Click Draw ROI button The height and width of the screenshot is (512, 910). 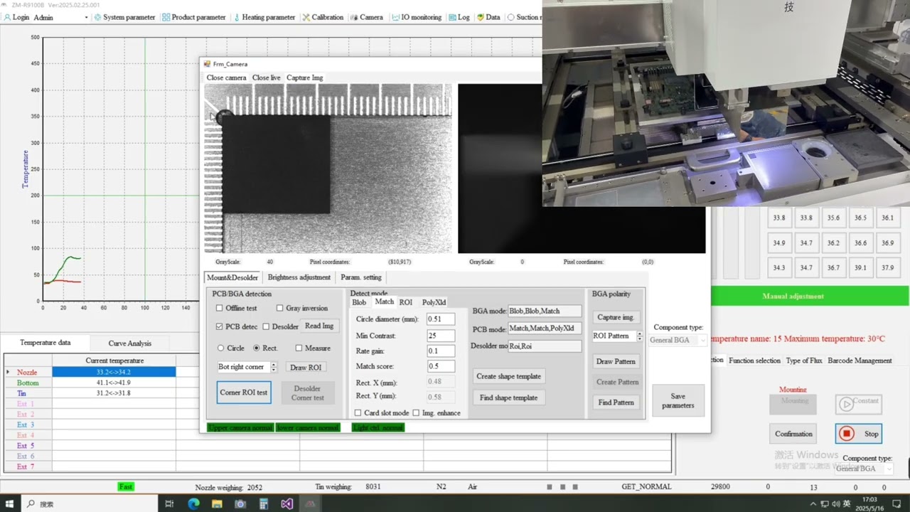click(x=306, y=367)
